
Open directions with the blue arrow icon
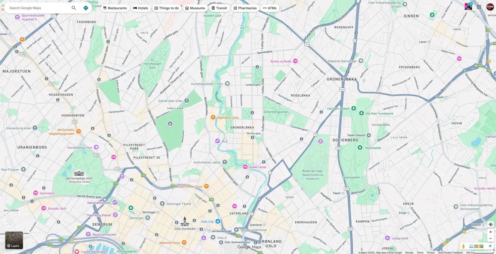(86, 8)
